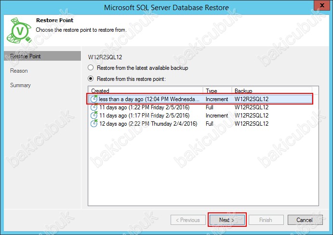Click backup name W12R2SQL12 in 2:22 PM row
Screen dimensions: 333x235
[x=252, y=124]
